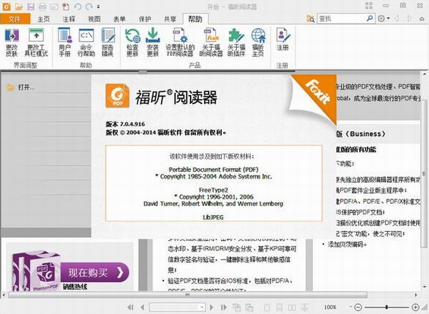Click the 现在购买 buy now button

coord(94,272)
